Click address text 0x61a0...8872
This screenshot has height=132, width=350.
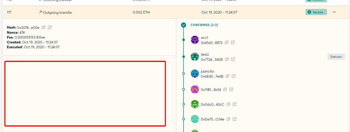pos(212,43)
